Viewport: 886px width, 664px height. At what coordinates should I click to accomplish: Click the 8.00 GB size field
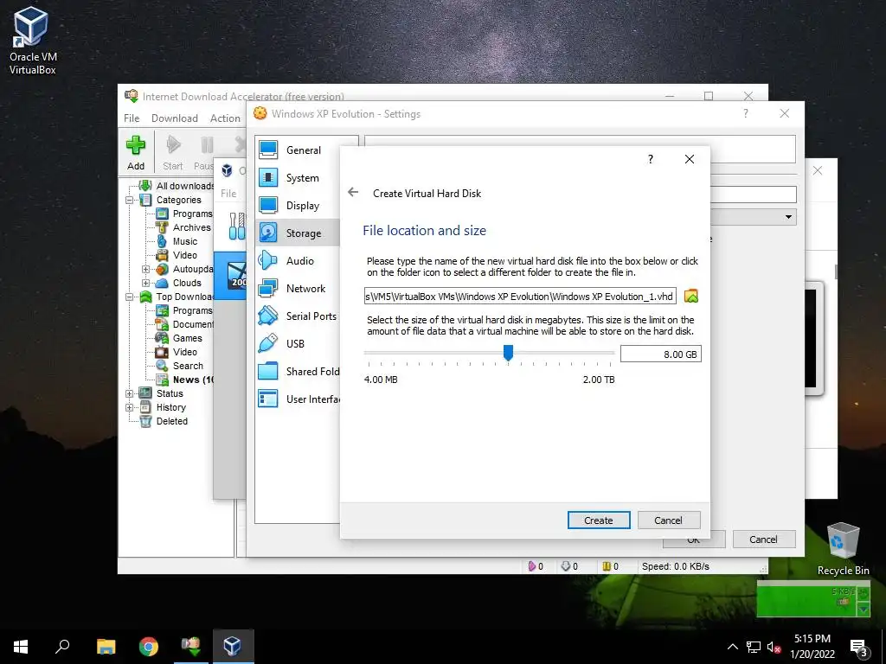coord(660,354)
